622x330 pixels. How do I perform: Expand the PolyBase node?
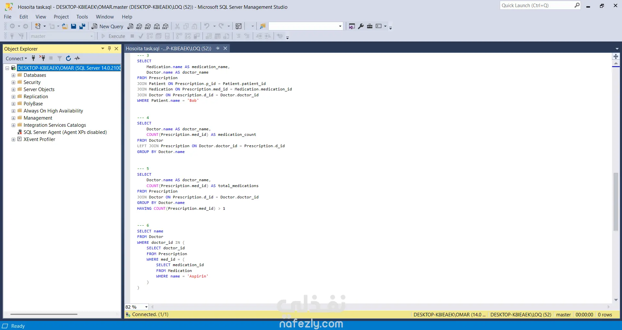pos(13,104)
